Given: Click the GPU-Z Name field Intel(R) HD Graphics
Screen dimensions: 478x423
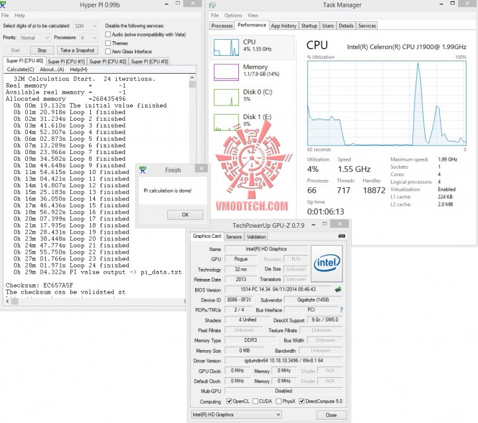Looking at the screenshot, I should pyautogui.click(x=266, y=249).
